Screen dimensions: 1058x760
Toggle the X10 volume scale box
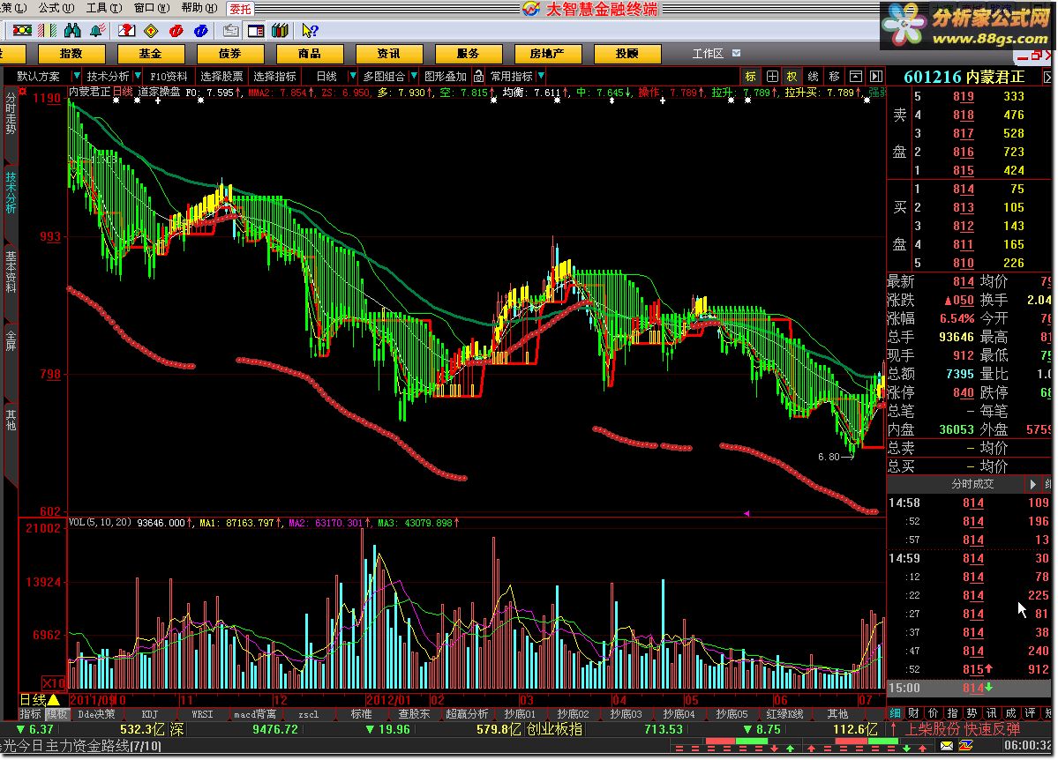pos(55,682)
